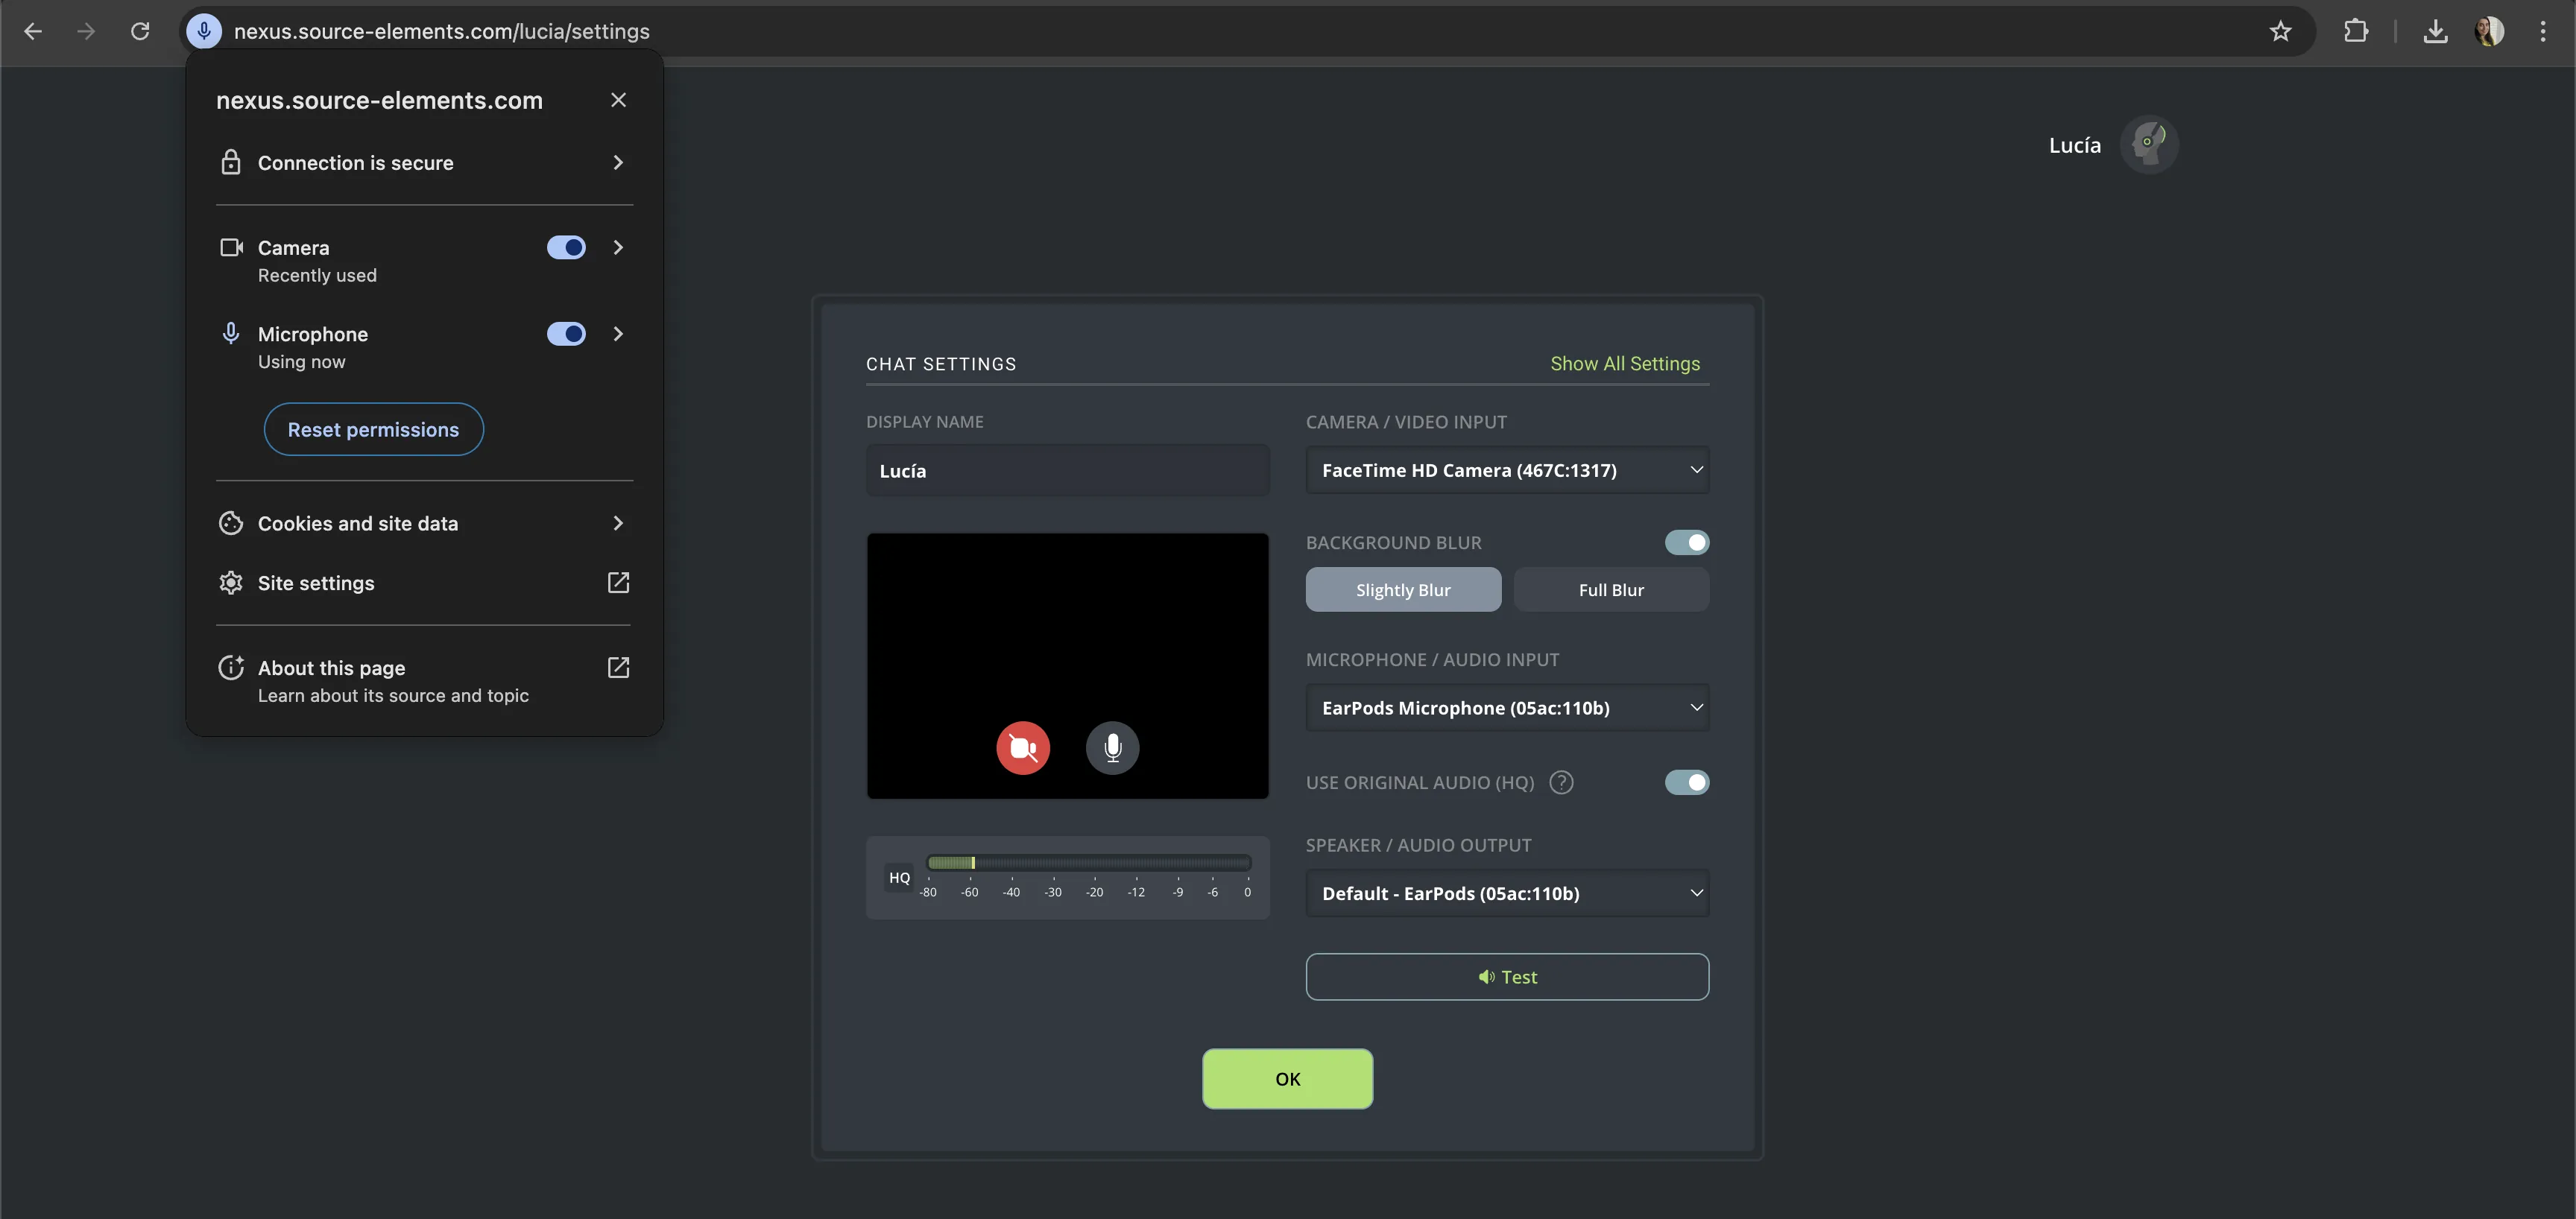Click the browser forward arrow
This screenshot has height=1219, width=2576.
[x=86, y=31]
